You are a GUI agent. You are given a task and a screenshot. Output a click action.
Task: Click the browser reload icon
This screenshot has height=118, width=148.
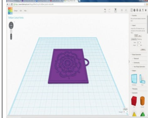pos(12,4)
